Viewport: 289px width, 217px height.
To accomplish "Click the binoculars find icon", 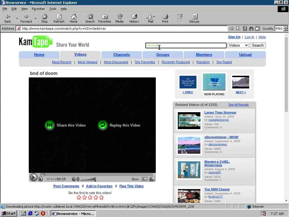I will [x=251, y=29].
